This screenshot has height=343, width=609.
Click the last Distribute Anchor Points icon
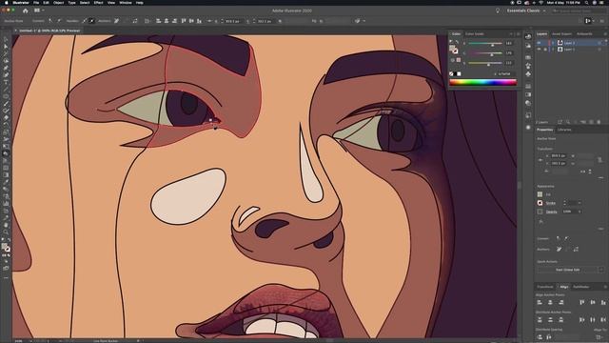[x=603, y=320]
